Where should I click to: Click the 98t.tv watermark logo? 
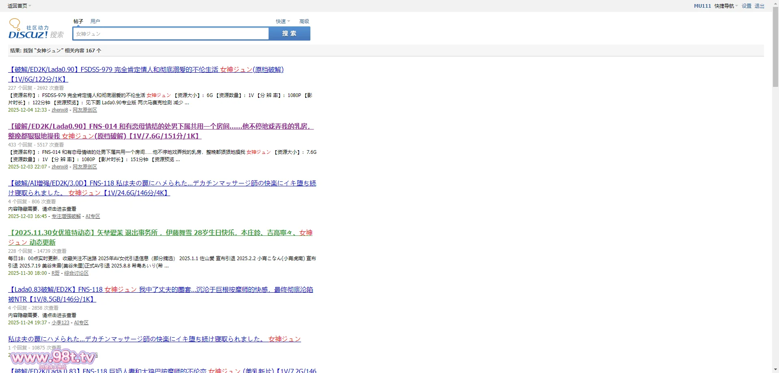click(x=53, y=358)
